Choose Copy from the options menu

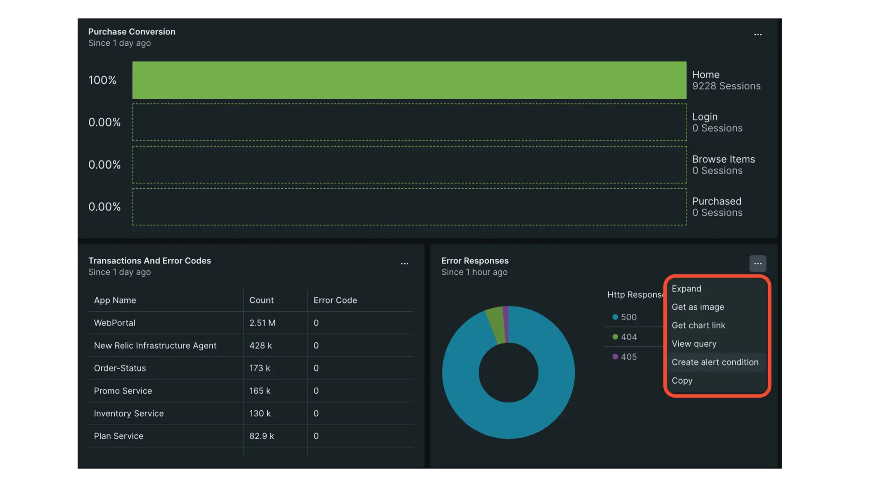pyautogui.click(x=682, y=381)
